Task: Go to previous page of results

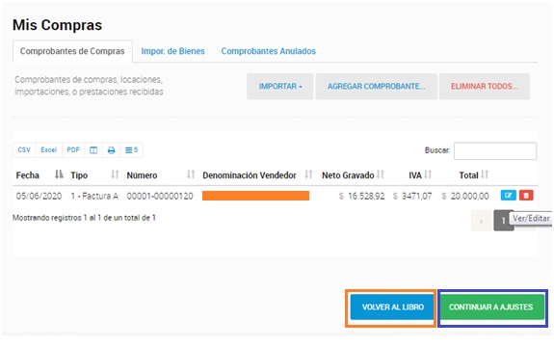Action: click(481, 221)
